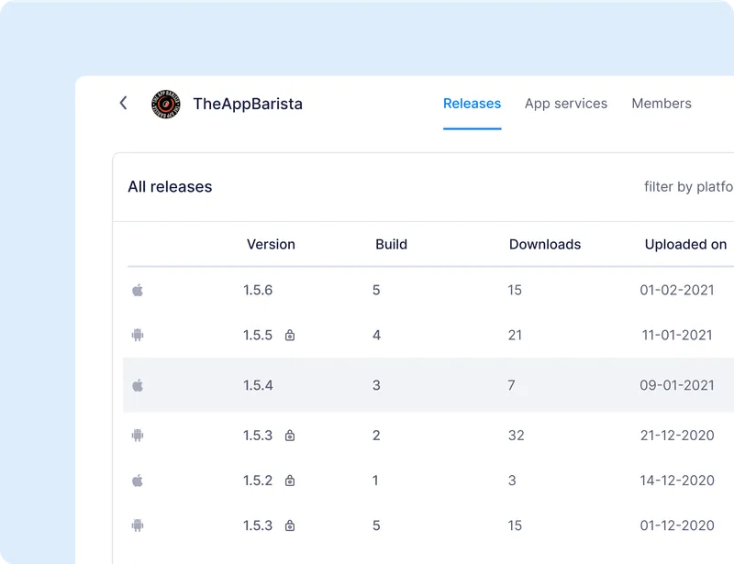This screenshot has width=734, height=564.
Task: Click the Version column header
Action: pos(271,244)
